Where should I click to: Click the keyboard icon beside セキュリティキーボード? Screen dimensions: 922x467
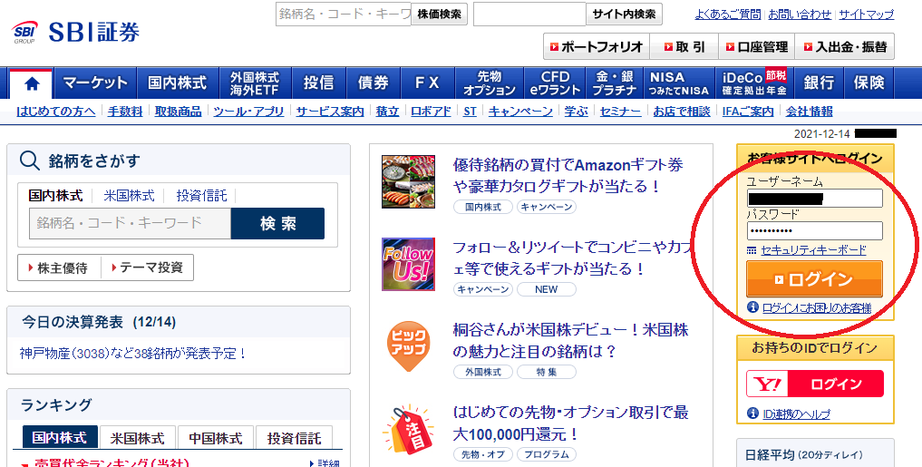pyautogui.click(x=752, y=250)
